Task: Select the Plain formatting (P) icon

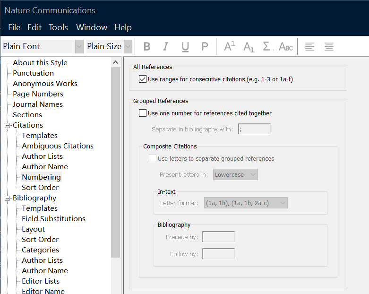Action: click(x=205, y=46)
